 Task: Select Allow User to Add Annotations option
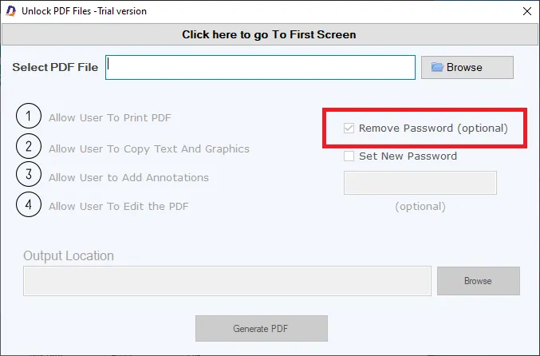point(128,177)
